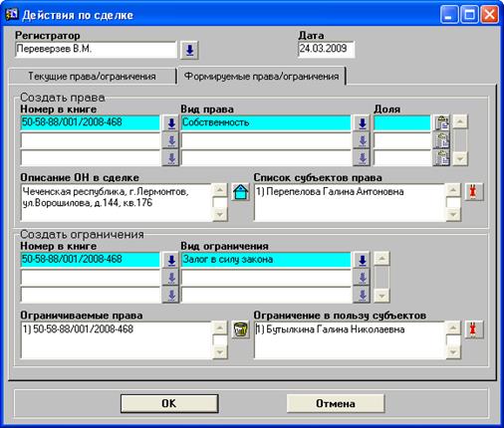This screenshot has width=504, height=428.
Task: Confirm with the OK button
Action: point(169,403)
